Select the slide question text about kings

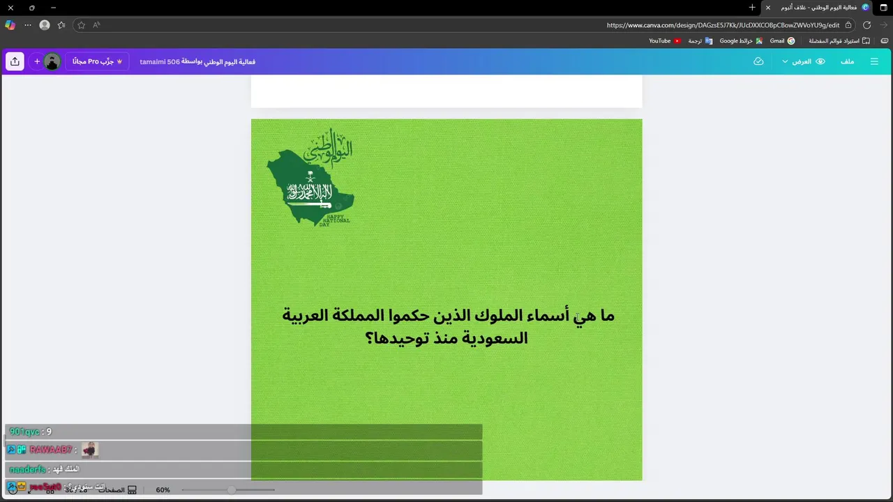[x=448, y=326]
